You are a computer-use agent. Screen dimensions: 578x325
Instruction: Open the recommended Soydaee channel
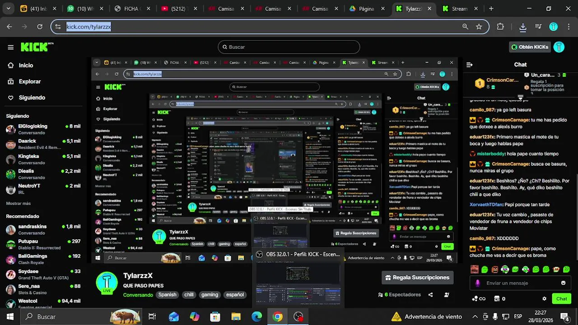point(43,274)
